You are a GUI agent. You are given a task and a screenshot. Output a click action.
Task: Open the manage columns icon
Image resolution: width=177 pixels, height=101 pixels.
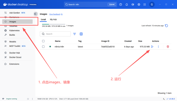coord(81,34)
